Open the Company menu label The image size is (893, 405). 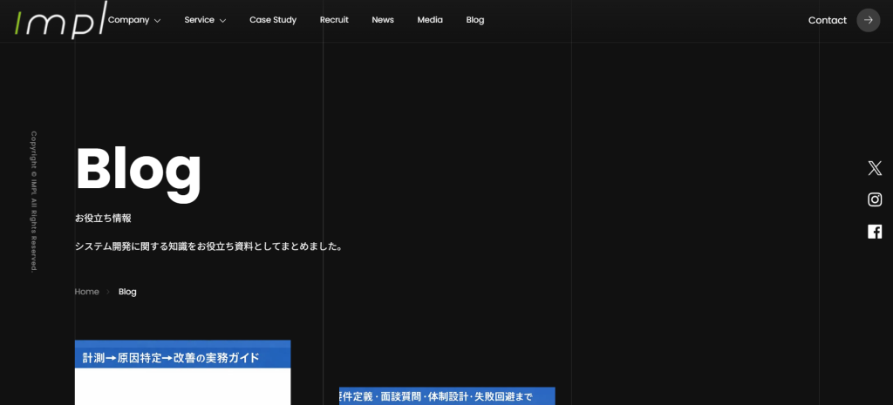[x=128, y=20]
